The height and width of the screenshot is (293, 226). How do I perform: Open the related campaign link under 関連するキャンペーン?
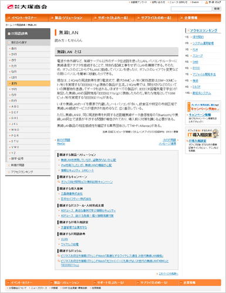(x=87, y=182)
